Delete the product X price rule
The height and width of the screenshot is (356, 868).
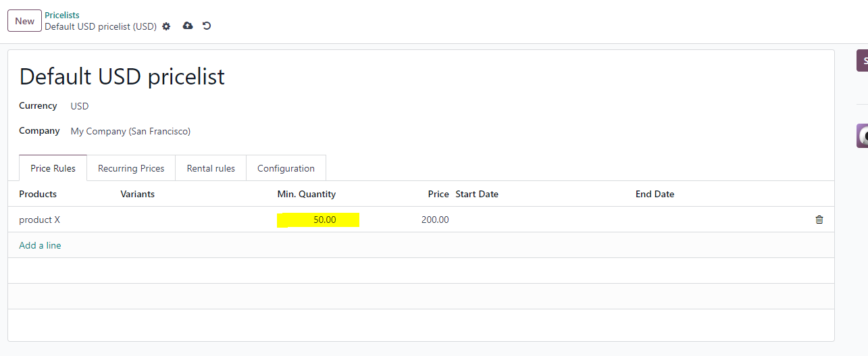click(x=819, y=220)
